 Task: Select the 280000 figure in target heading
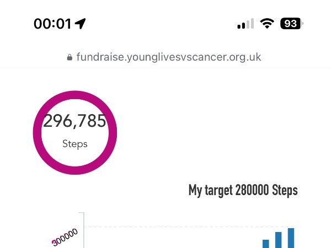click(252, 191)
